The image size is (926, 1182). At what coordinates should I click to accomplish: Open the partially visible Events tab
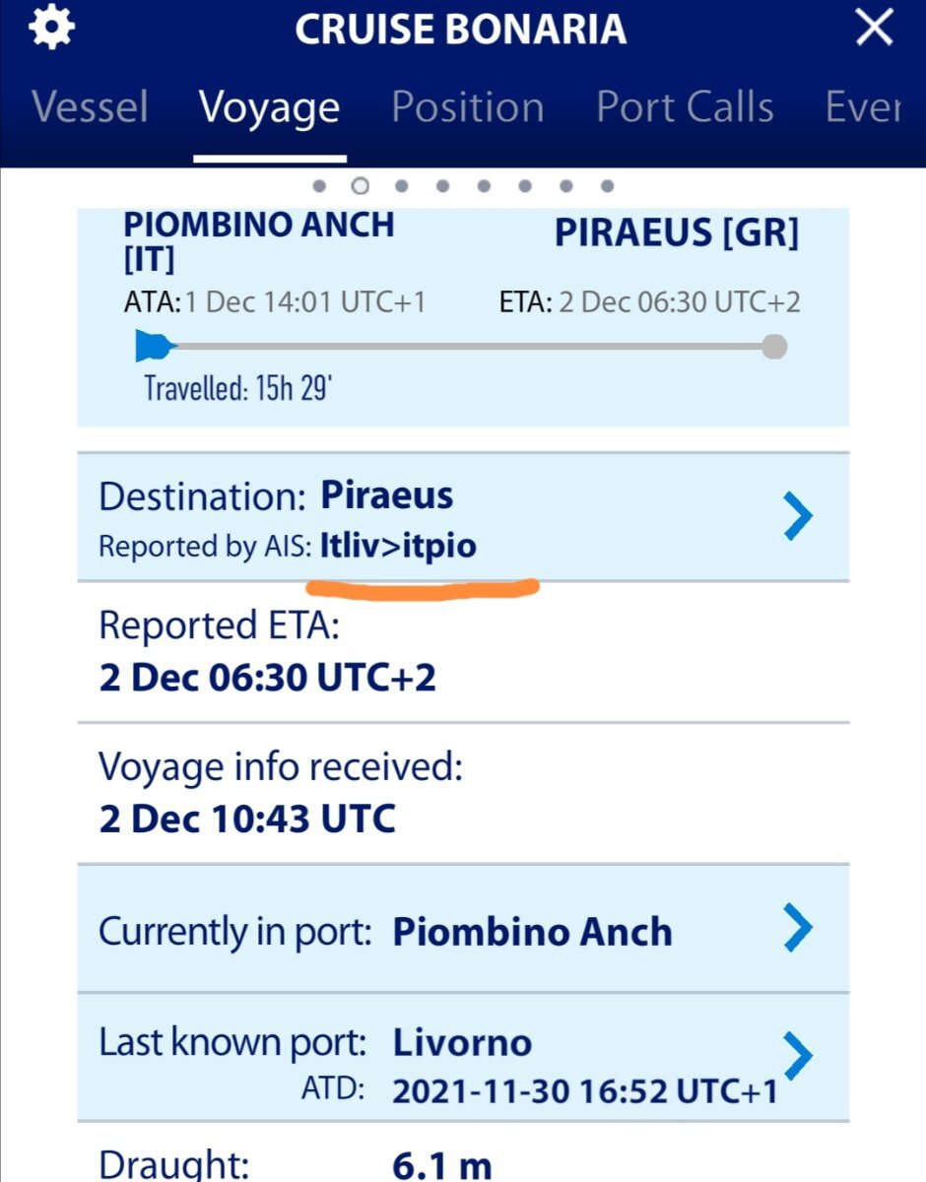click(863, 107)
